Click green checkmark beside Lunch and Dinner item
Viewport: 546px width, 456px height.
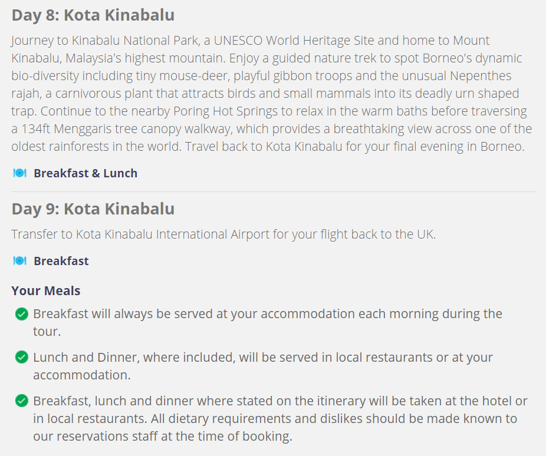coord(22,357)
